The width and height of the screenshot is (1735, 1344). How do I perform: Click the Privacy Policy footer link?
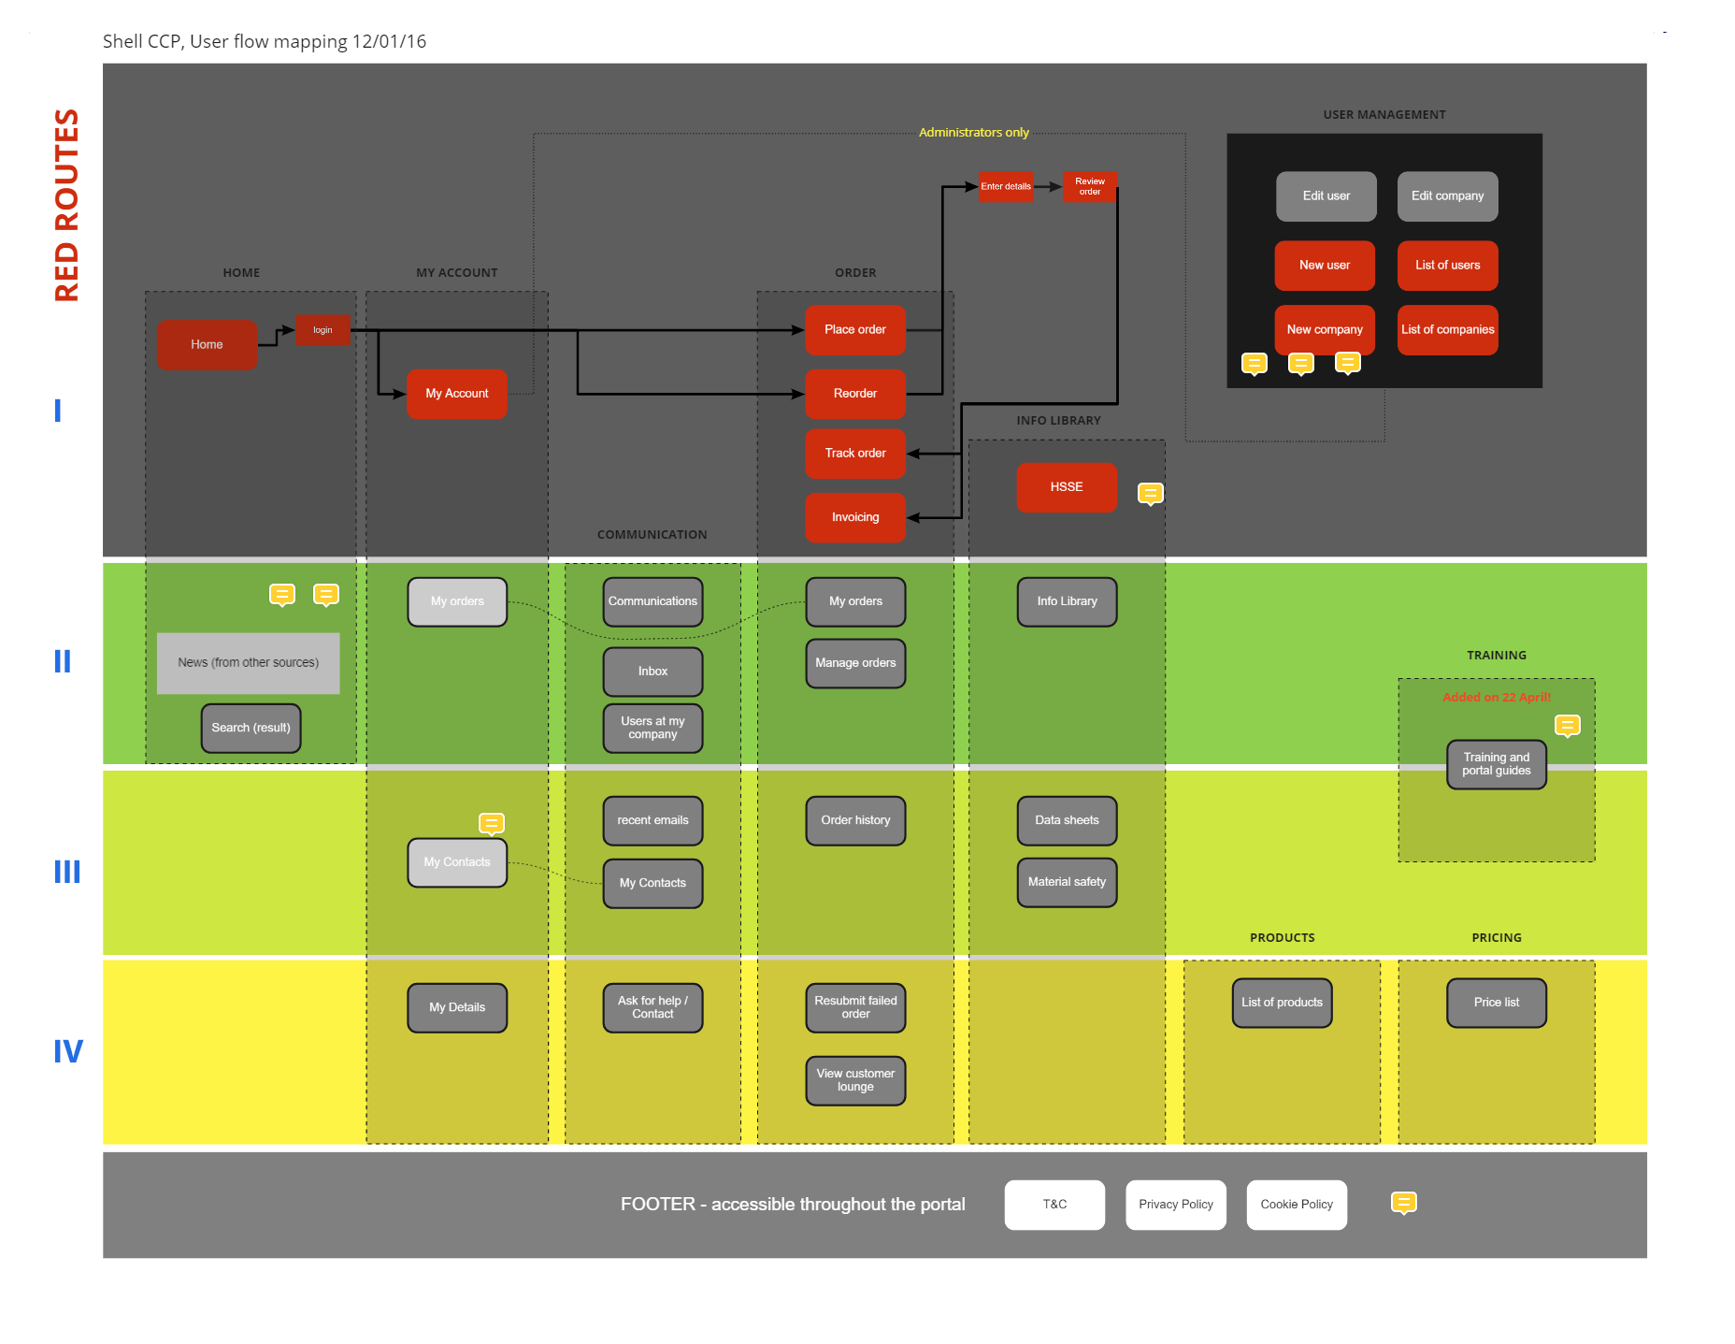coord(1175,1204)
